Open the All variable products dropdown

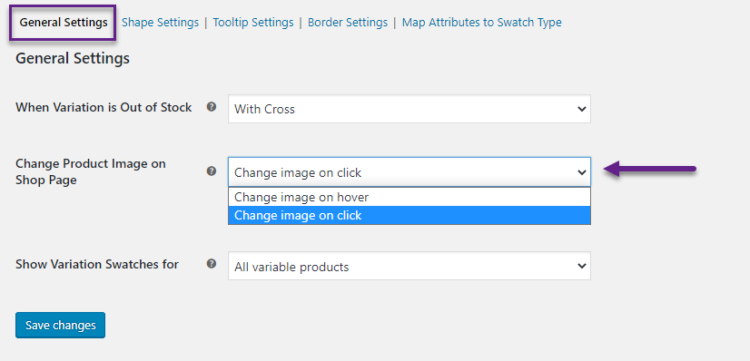tap(410, 267)
